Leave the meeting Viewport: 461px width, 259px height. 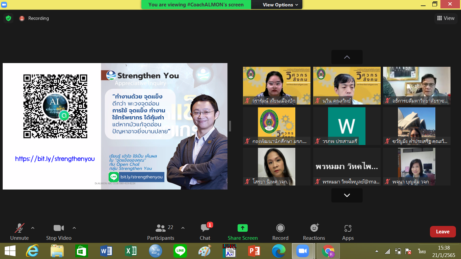443,232
